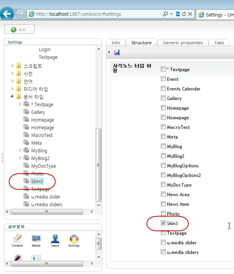Open MyDocType in document types tree
The width and height of the screenshot is (234, 274).
(x=43, y=166)
